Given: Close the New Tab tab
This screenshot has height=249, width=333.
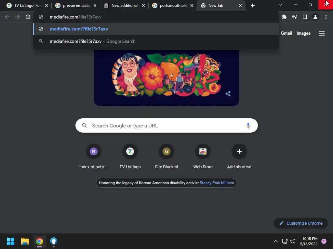Looking at the screenshot, I should coord(240,6).
